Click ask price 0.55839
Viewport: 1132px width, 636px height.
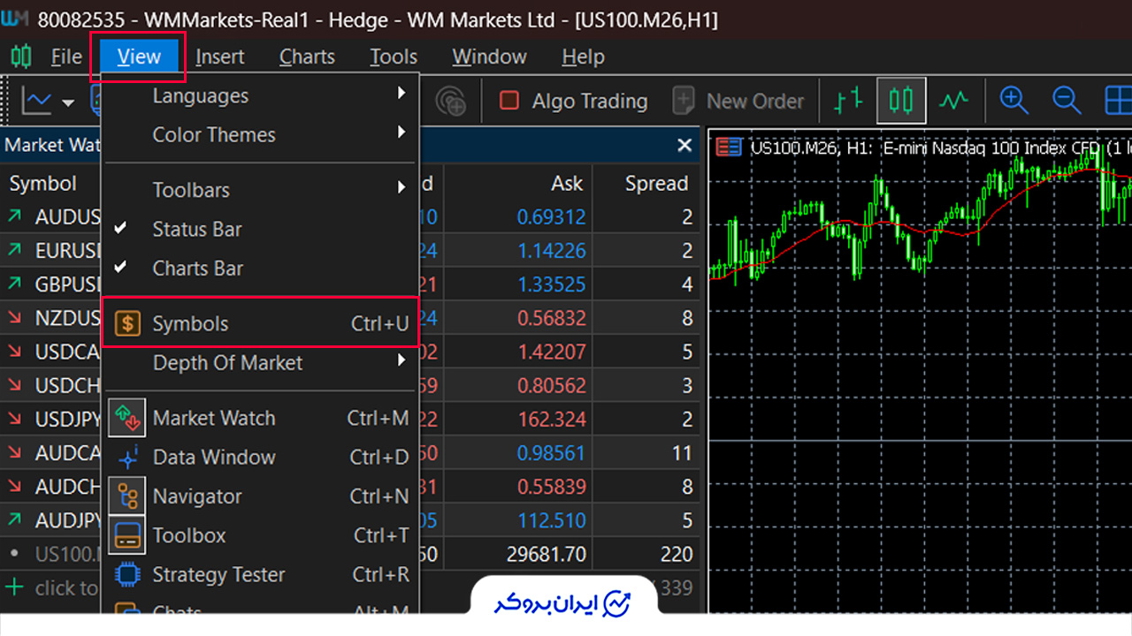(551, 487)
